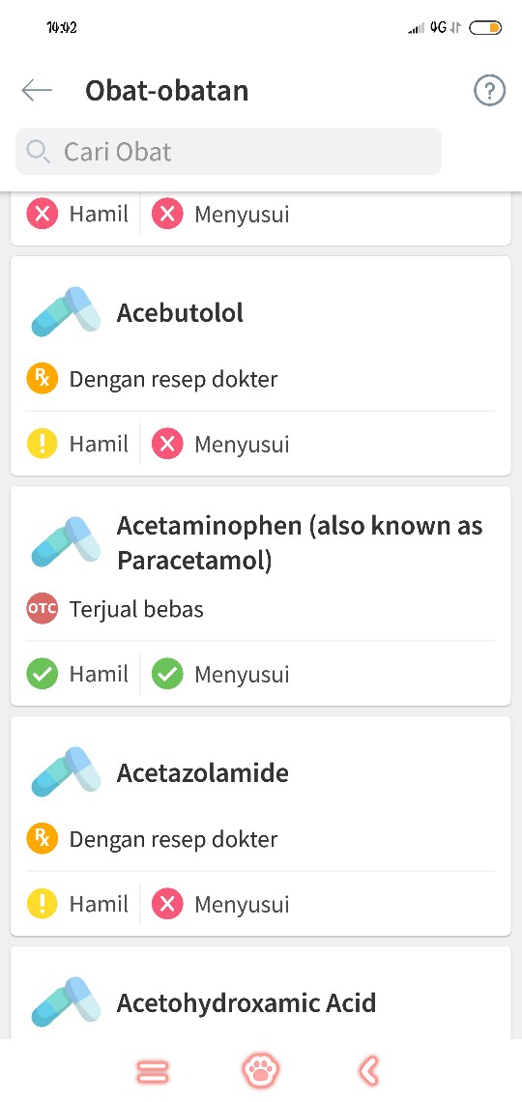This screenshot has width=522, height=1102.
Task: Tap the Android home paw button
Action: (261, 1071)
